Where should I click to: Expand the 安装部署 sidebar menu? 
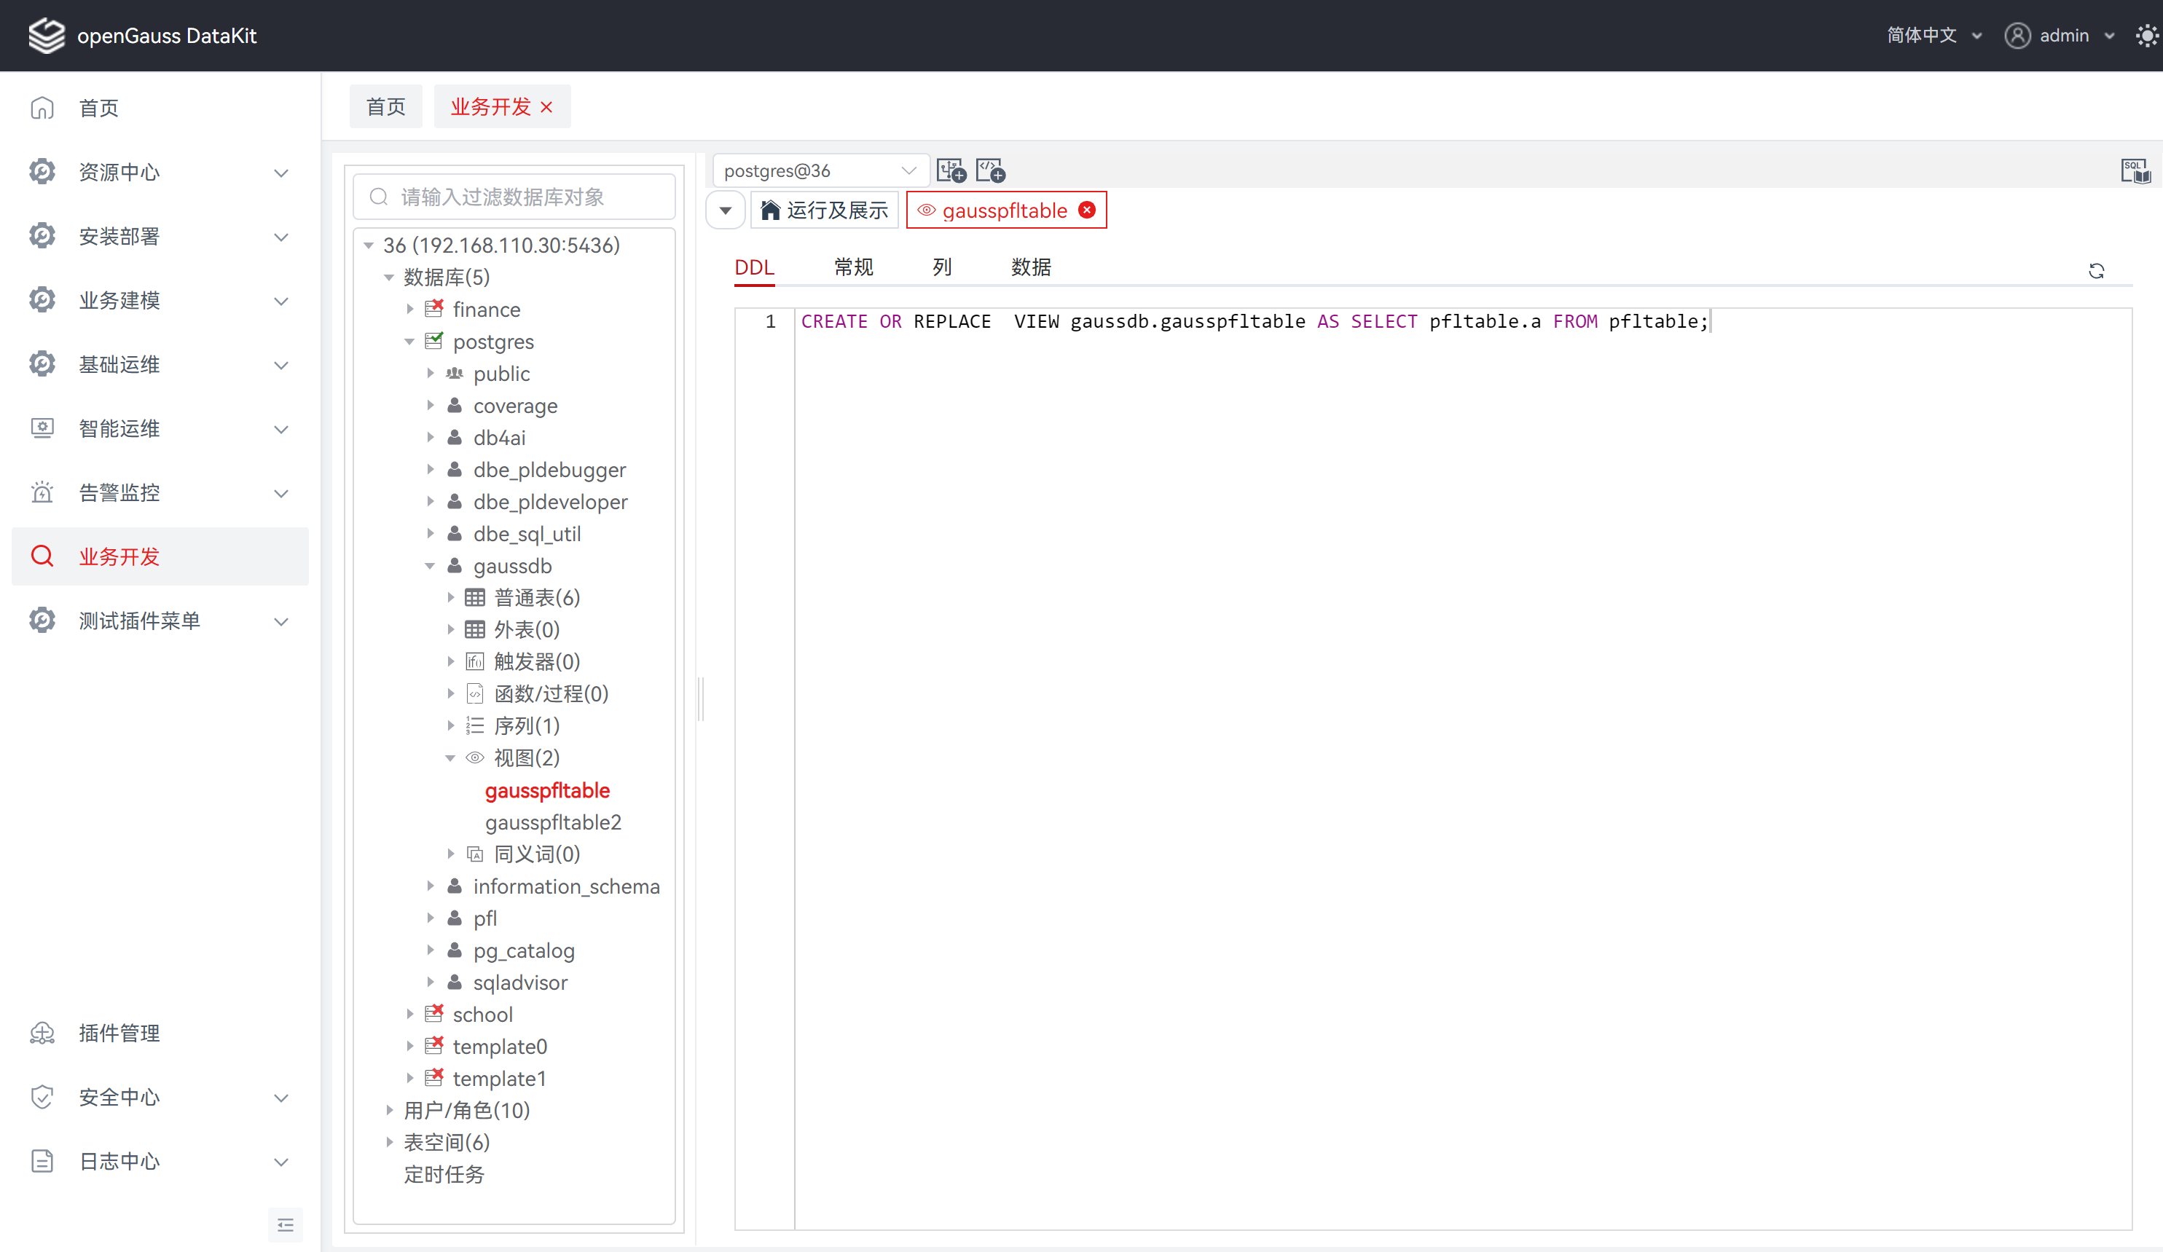pos(160,236)
